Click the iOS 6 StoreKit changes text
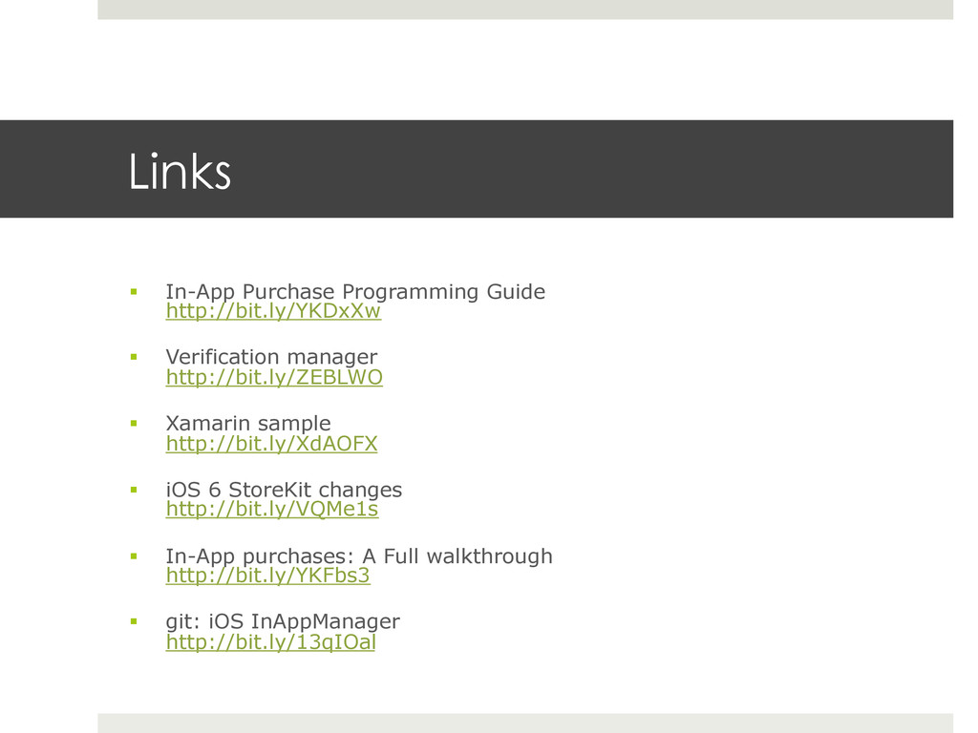This screenshot has height=733, width=978. pyautogui.click(x=284, y=490)
